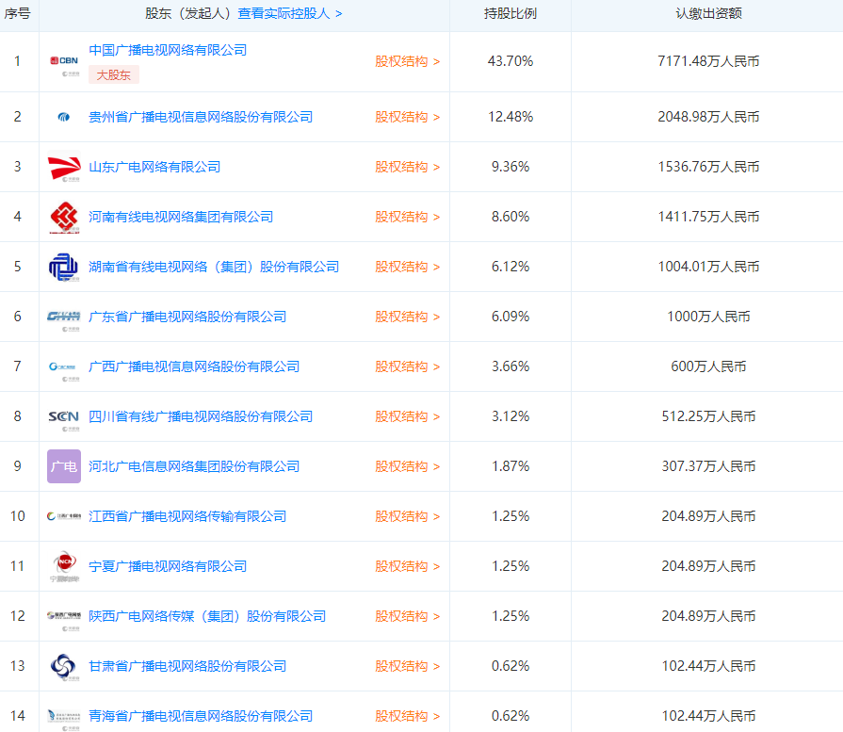The width and height of the screenshot is (843, 732).
Task: Click the Ningxia NCN logo
Action: click(64, 566)
